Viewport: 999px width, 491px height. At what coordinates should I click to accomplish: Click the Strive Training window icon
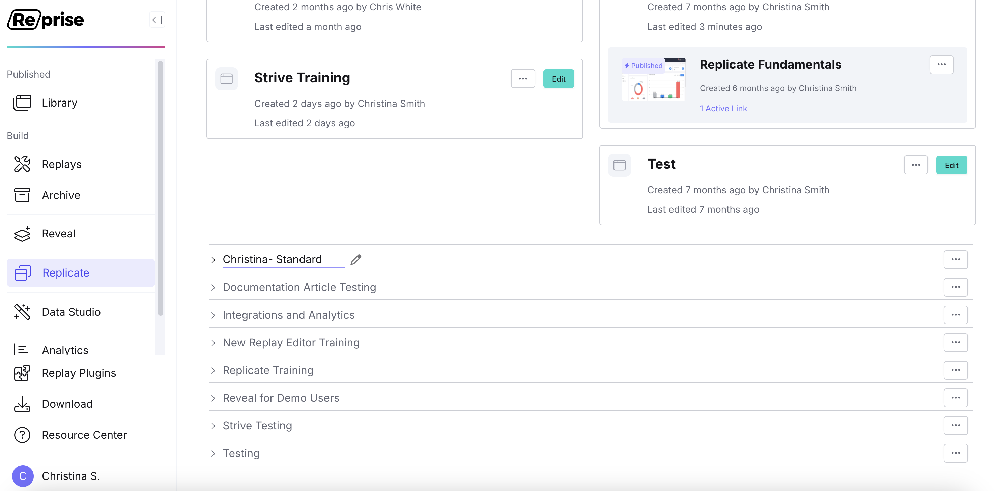(227, 79)
